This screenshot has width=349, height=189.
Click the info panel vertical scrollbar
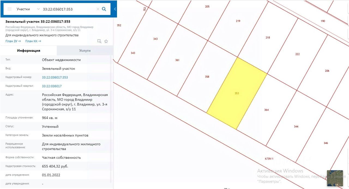(x=111, y=119)
